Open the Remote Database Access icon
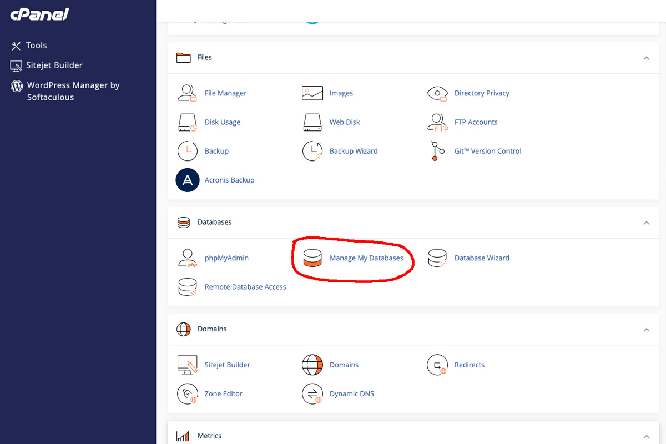Screen dimensions: 666x444 pos(188,287)
